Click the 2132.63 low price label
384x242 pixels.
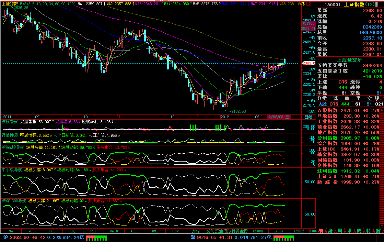(x=238, y=111)
